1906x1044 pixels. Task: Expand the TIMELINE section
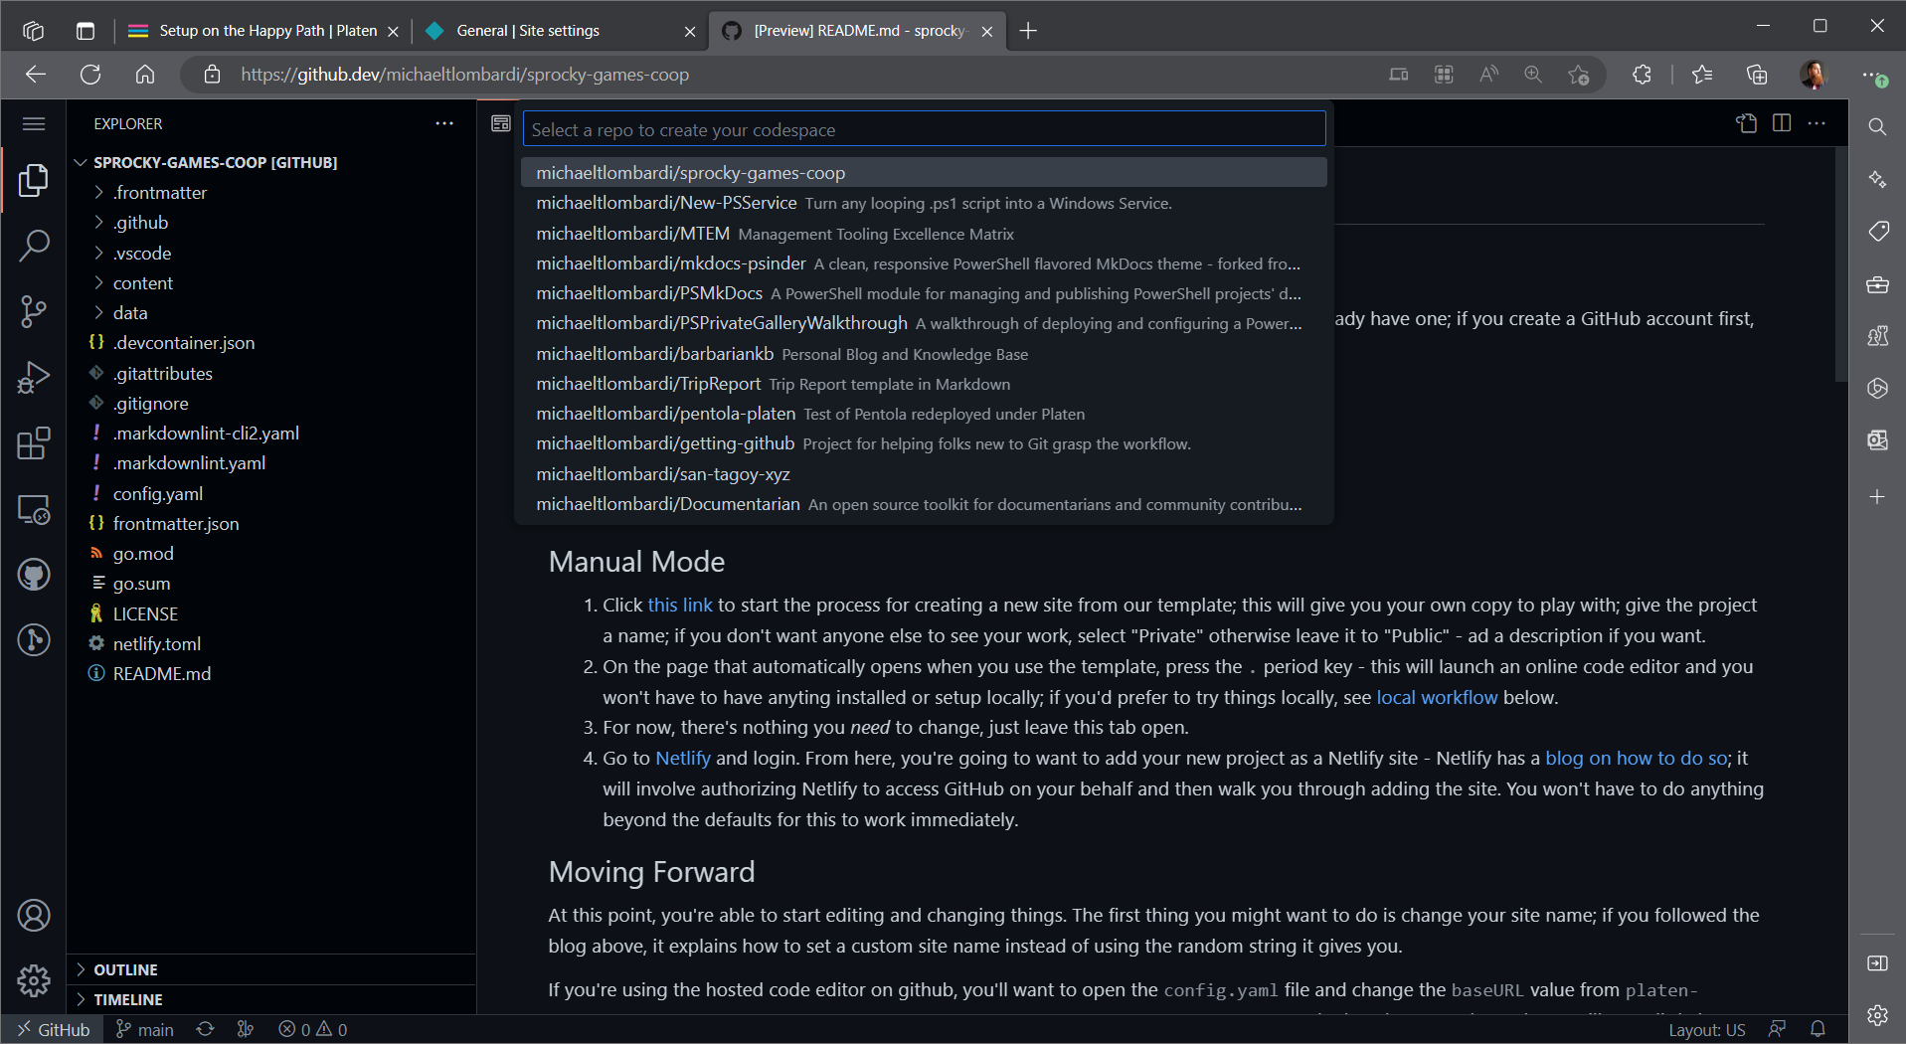pos(127,999)
